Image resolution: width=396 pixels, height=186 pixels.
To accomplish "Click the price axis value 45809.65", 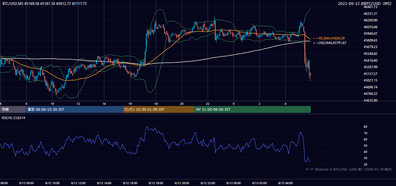I will [370, 40].
